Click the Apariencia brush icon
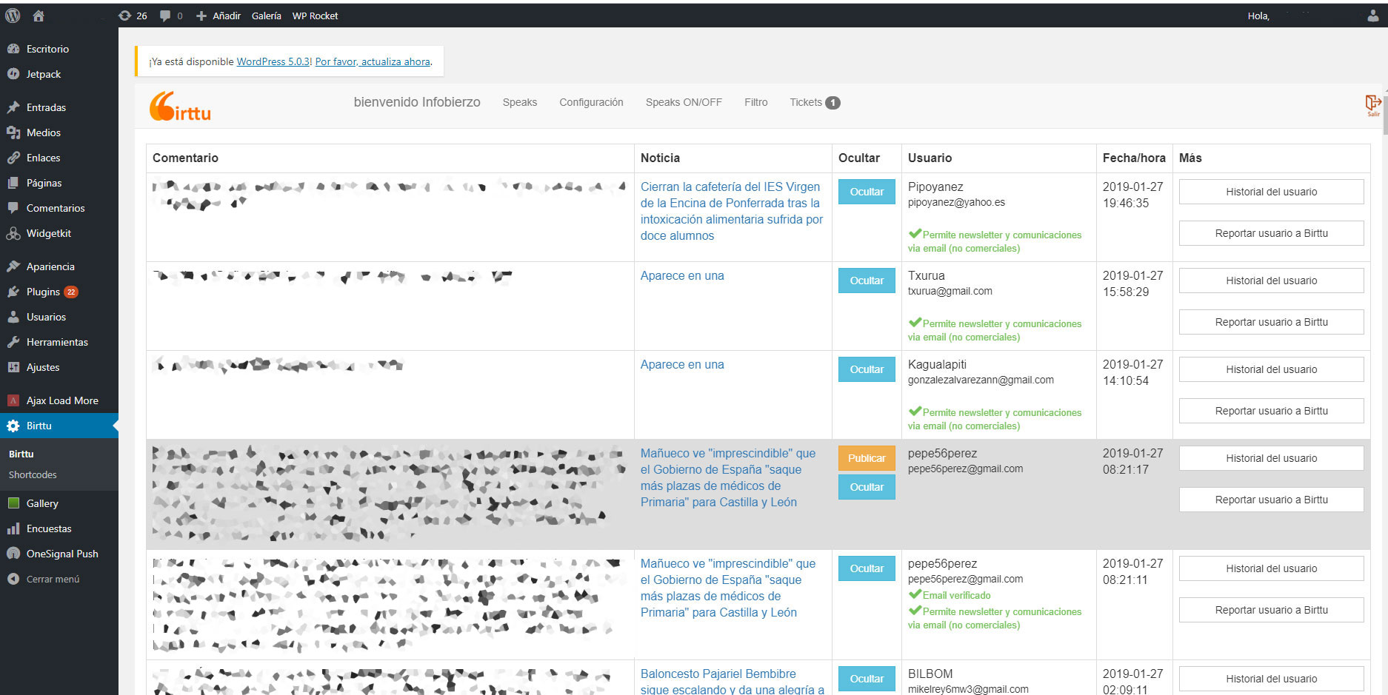The height and width of the screenshot is (695, 1388). (13, 266)
